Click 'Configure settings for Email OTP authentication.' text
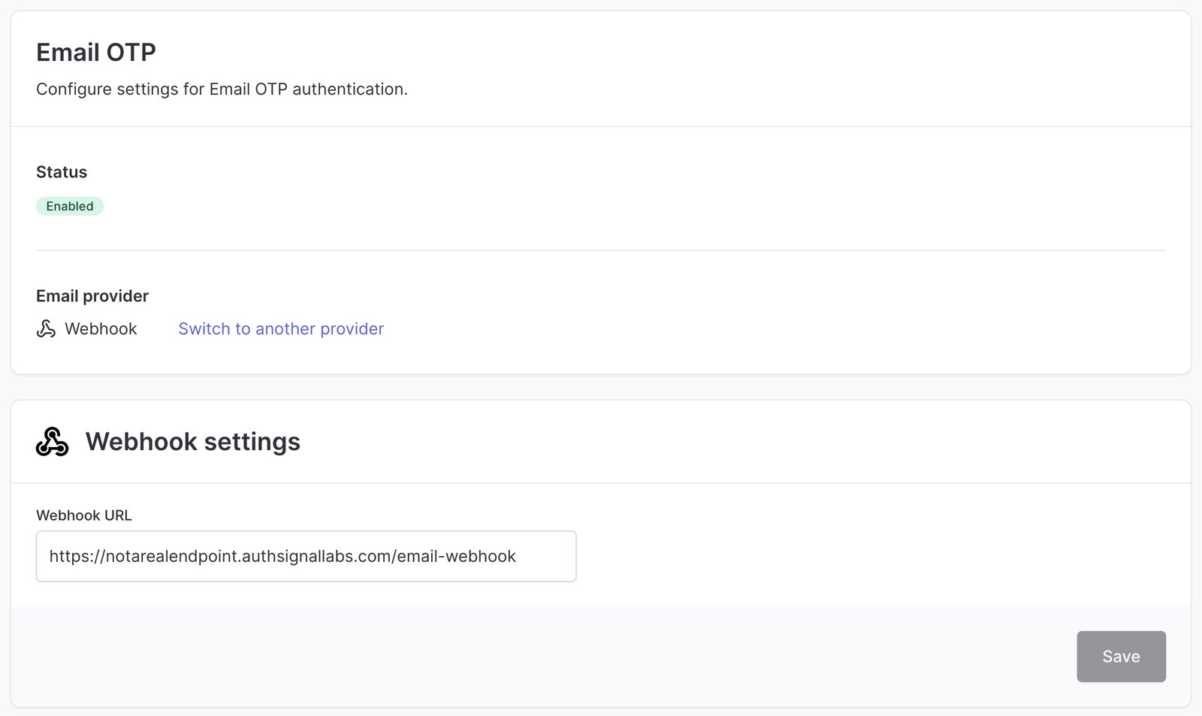This screenshot has width=1202, height=716. [222, 89]
